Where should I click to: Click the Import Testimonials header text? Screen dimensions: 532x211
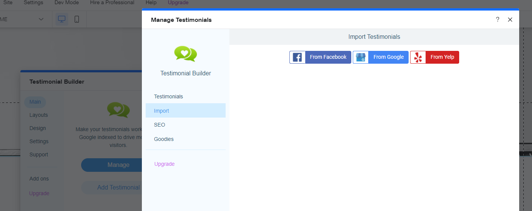click(x=374, y=37)
